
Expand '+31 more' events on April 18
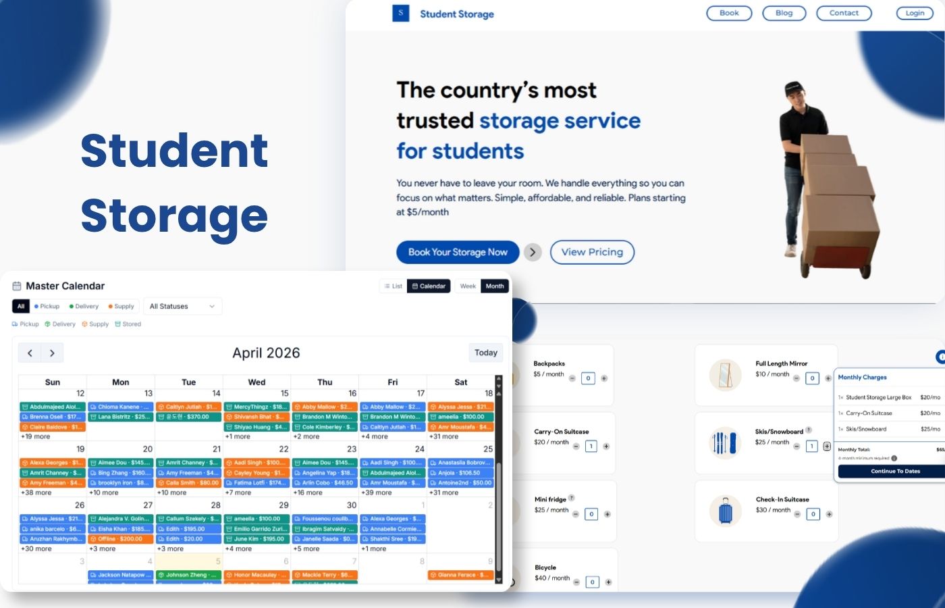[x=444, y=436]
